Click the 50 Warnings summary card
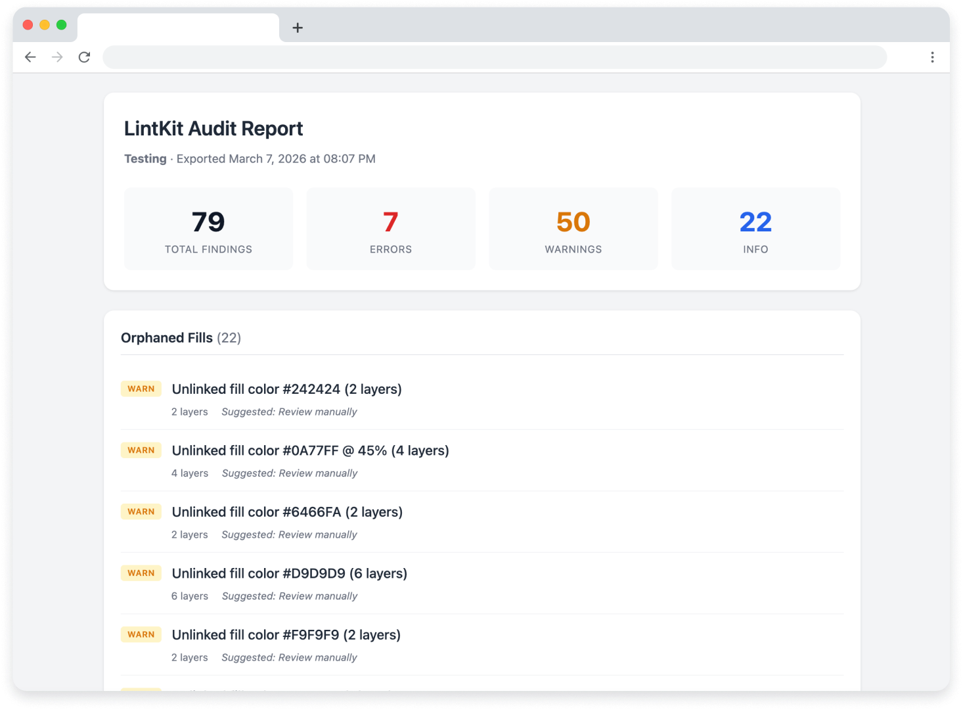This screenshot has width=963, height=710. 573,228
